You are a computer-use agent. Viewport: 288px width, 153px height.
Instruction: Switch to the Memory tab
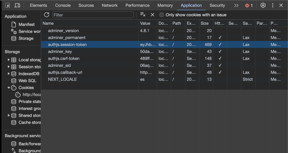[x=165, y=6]
